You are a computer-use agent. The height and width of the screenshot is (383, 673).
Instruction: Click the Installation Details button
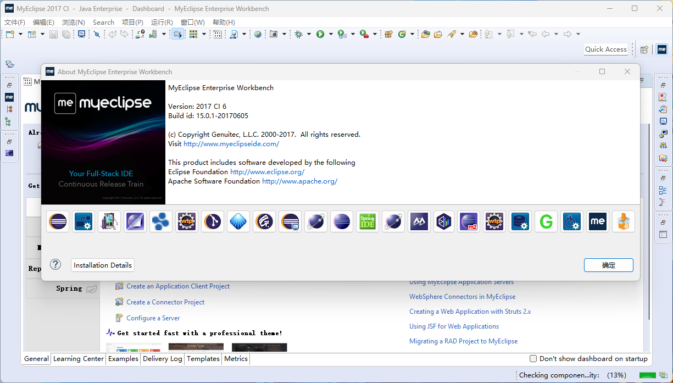103,265
